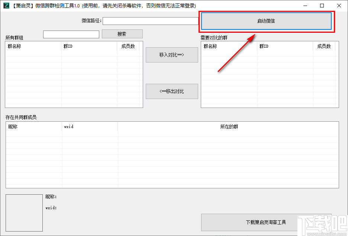348x236 pixels.
Task: Click the 搜索 button
Action: (x=122, y=34)
